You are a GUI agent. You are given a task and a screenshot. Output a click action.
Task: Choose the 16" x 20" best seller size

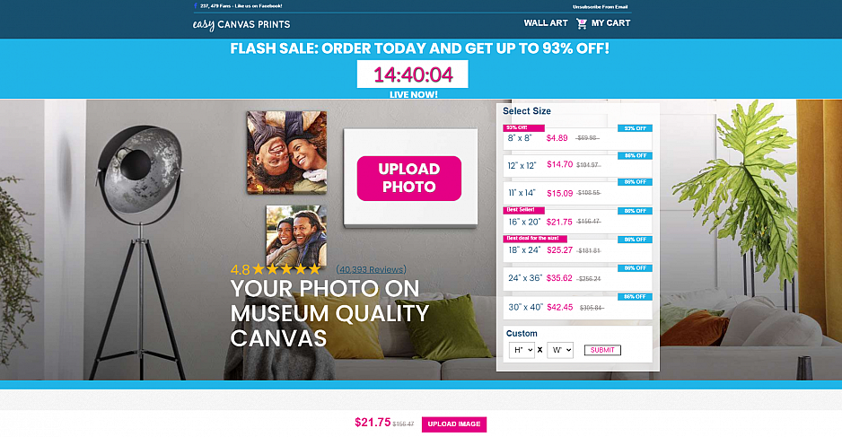tap(577, 221)
